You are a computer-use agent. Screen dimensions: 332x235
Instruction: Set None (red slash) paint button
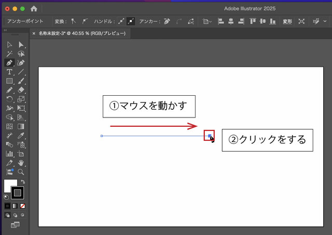click(23, 206)
